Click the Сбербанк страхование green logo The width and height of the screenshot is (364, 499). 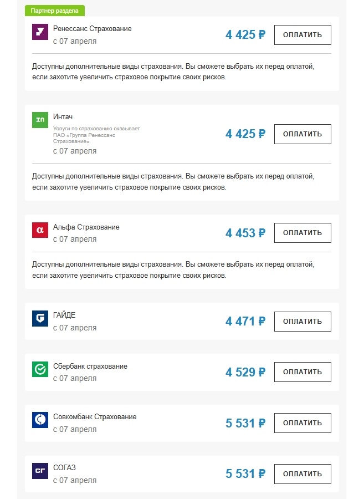pos(40,369)
